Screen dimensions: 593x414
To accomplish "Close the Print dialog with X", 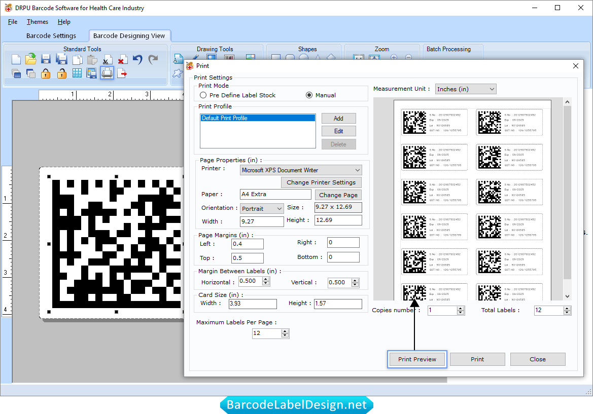I will (576, 66).
